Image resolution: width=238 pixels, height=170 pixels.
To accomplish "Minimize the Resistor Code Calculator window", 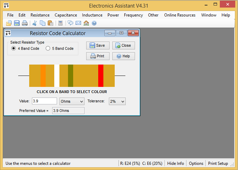I will coord(110,33).
